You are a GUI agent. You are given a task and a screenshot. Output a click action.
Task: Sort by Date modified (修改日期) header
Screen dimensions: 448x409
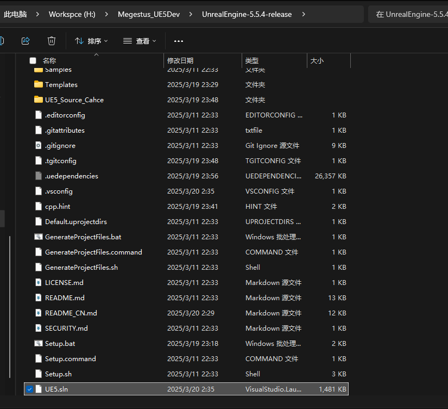[180, 61]
